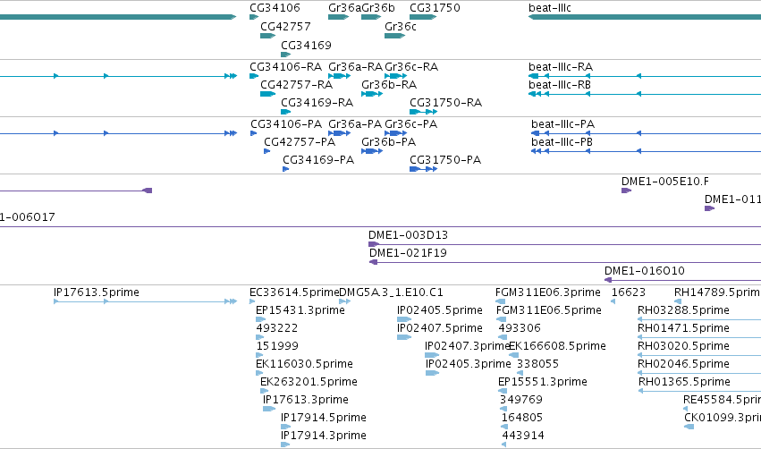Select feature 151999
761x449 pixels.
[x=277, y=345]
